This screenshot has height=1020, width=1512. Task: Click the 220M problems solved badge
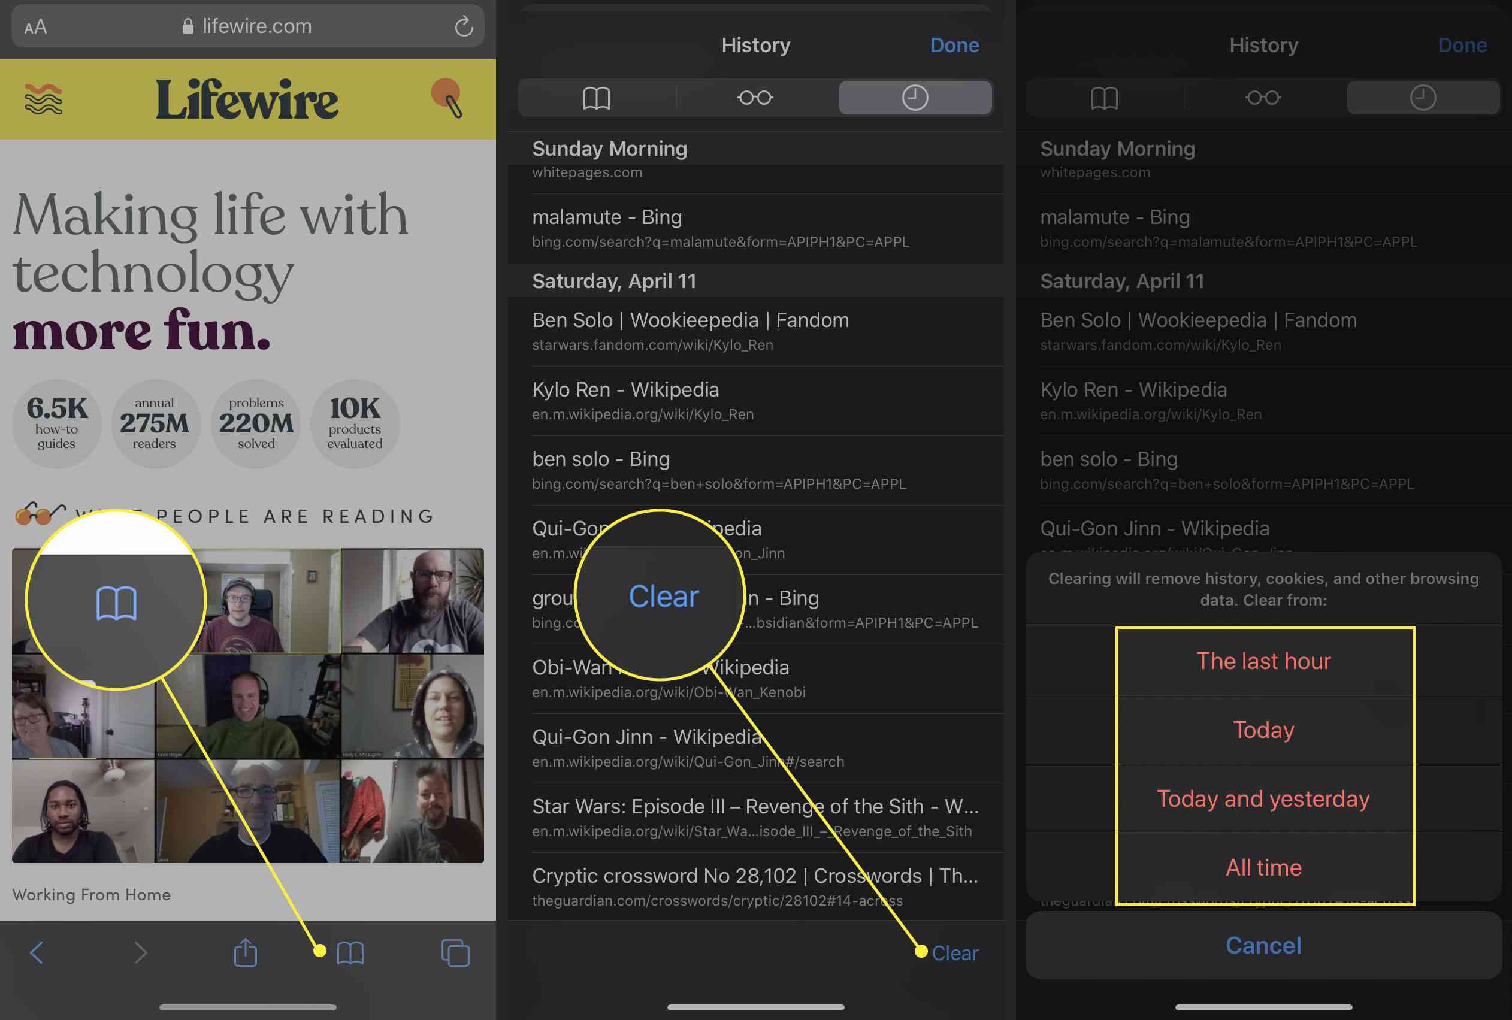[256, 423]
